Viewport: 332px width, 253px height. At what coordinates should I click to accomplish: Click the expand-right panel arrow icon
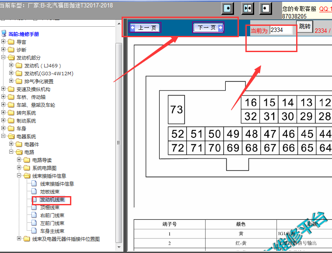point(227,8)
